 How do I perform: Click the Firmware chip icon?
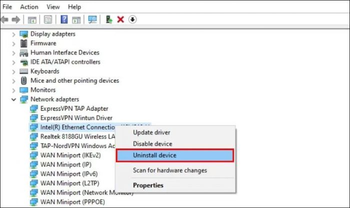pyautogui.click(x=23, y=43)
